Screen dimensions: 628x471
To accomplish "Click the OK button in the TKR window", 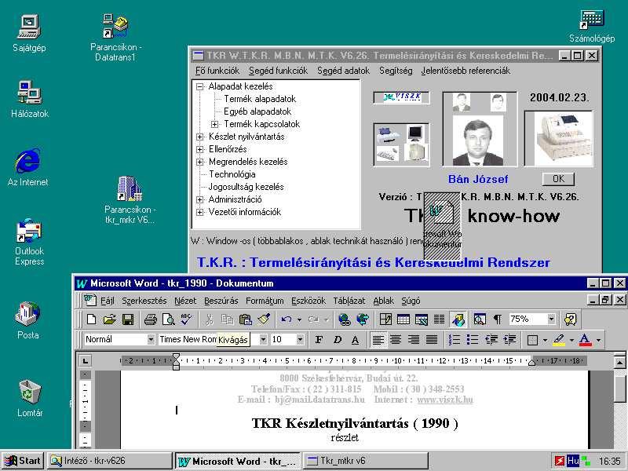I will point(558,179).
